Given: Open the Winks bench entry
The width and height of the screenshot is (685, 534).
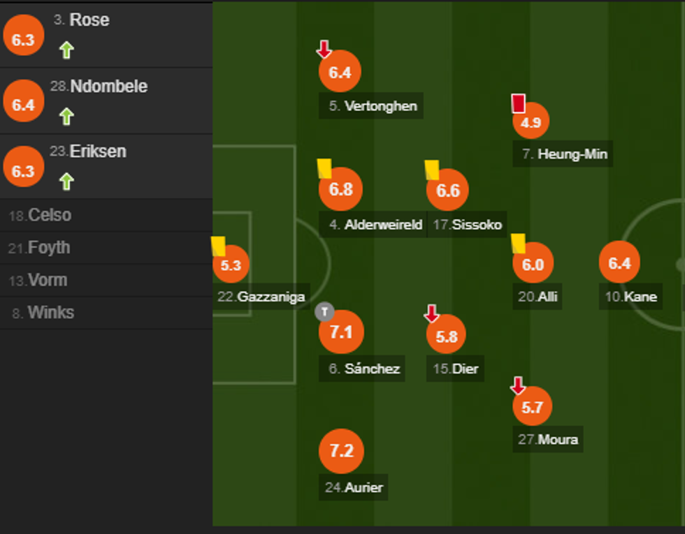Looking at the screenshot, I should (x=50, y=313).
